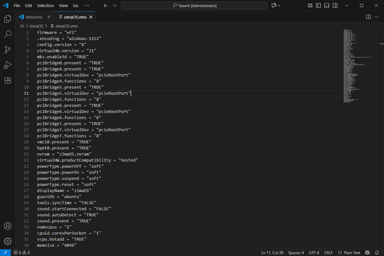This screenshot has width=384, height=256.
Task: Expand the hidden menus ellipsis in menu bar
Action: [87, 5]
